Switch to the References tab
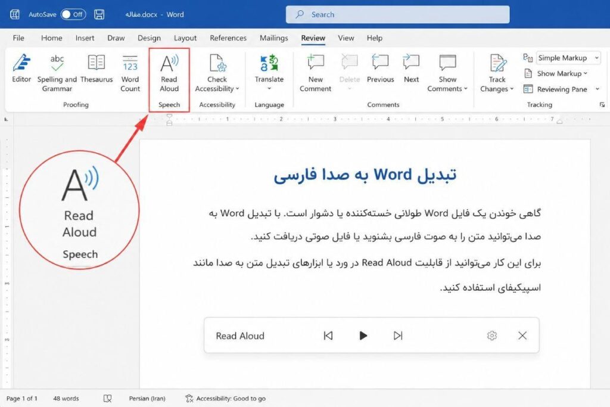The width and height of the screenshot is (610, 407). click(228, 38)
